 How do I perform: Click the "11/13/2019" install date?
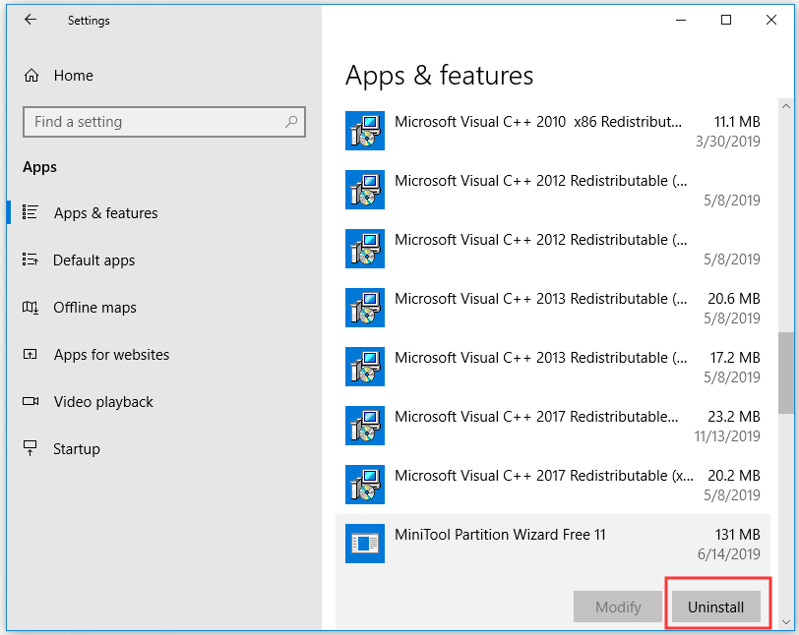click(727, 436)
